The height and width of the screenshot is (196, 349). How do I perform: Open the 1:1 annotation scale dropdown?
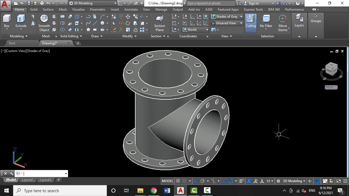click(x=270, y=181)
